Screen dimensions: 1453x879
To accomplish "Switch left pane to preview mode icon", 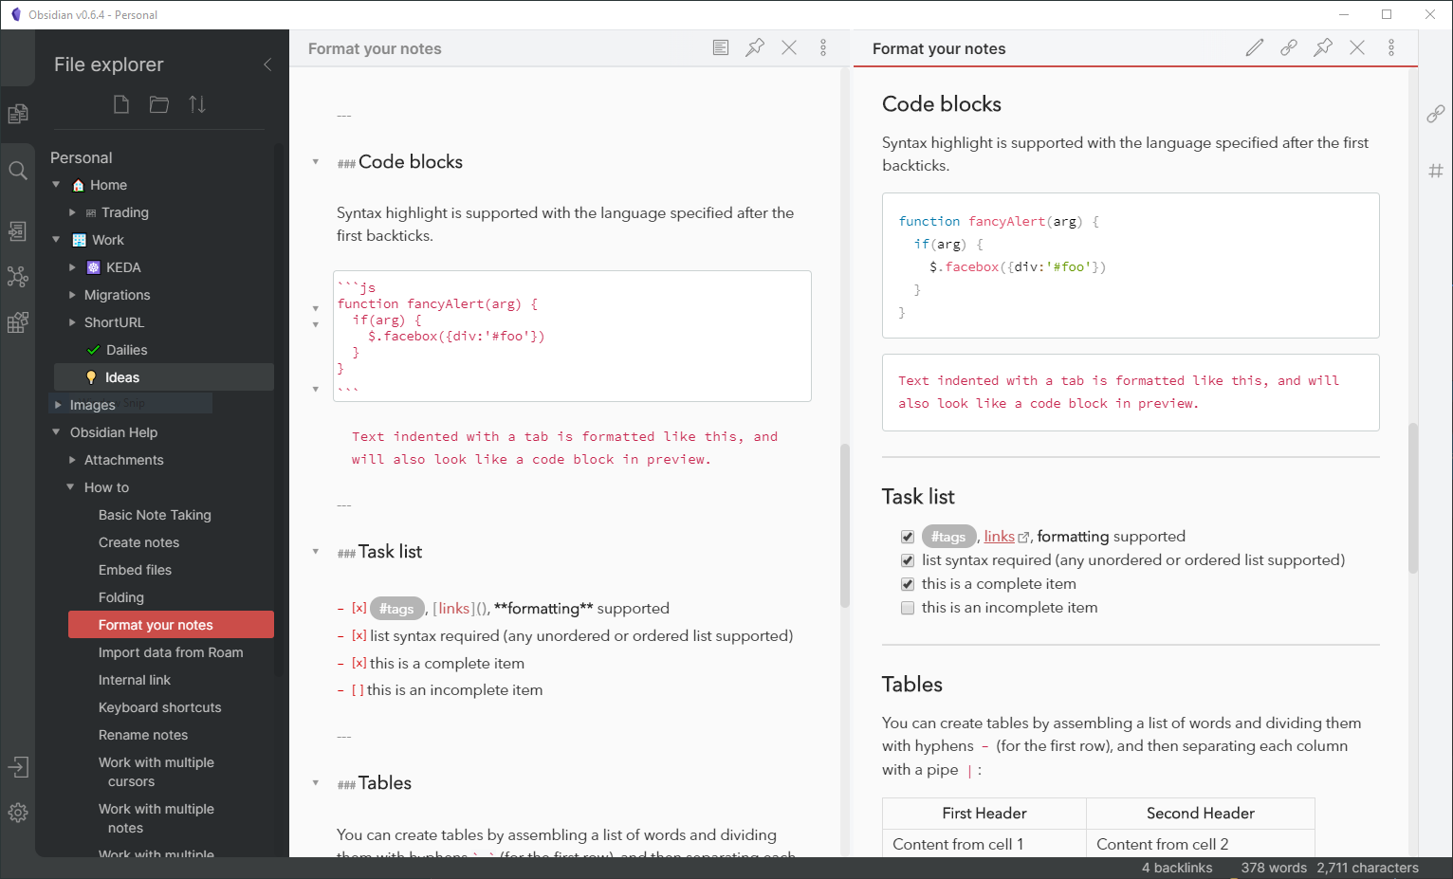I will pos(721,47).
